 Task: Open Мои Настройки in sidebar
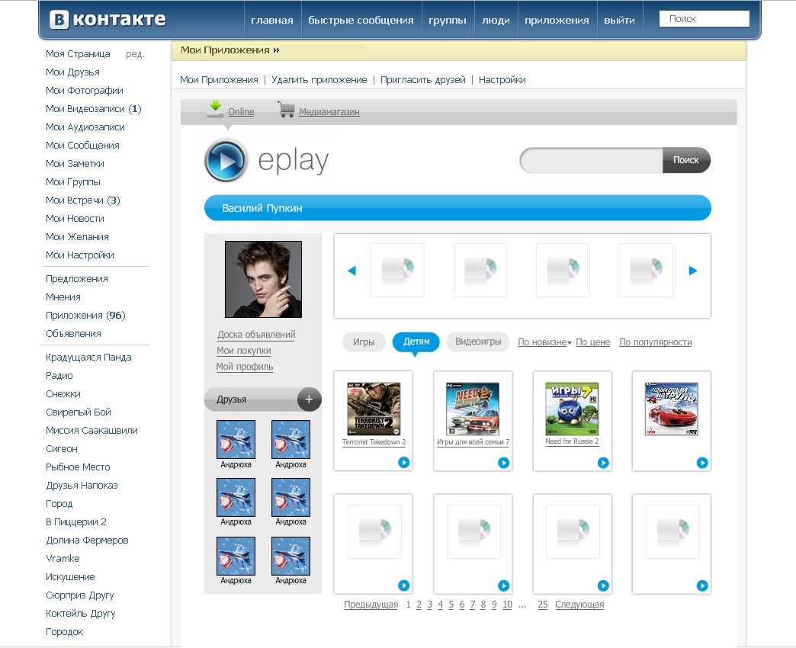[x=80, y=255]
